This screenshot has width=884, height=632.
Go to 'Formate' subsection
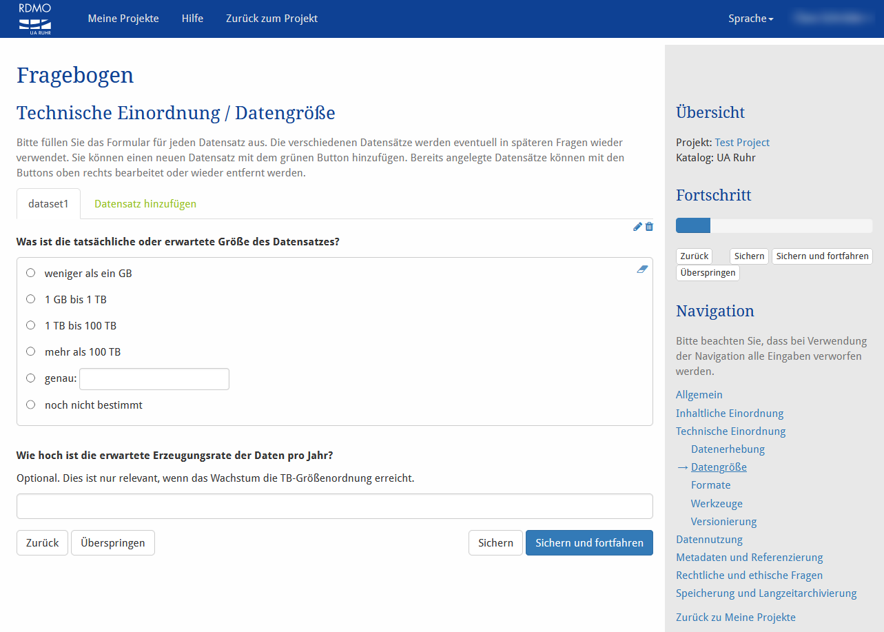(x=710, y=485)
